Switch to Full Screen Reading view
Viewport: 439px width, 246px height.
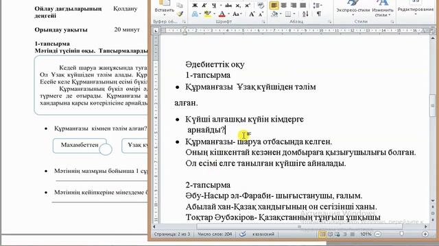click(x=331, y=234)
